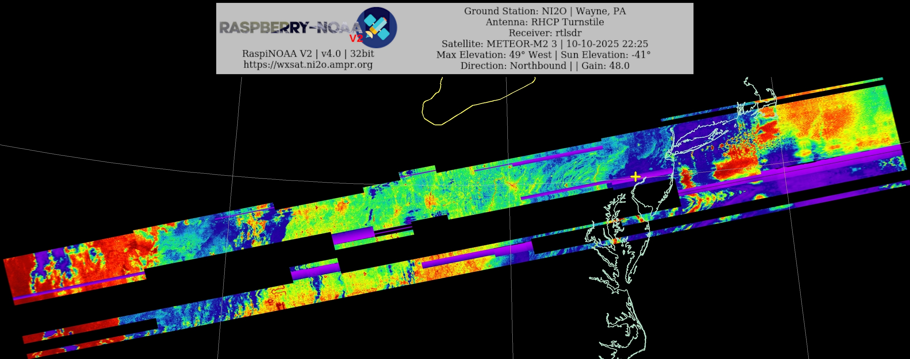Click the red V2 logo badge
The image size is (910, 359).
click(356, 38)
